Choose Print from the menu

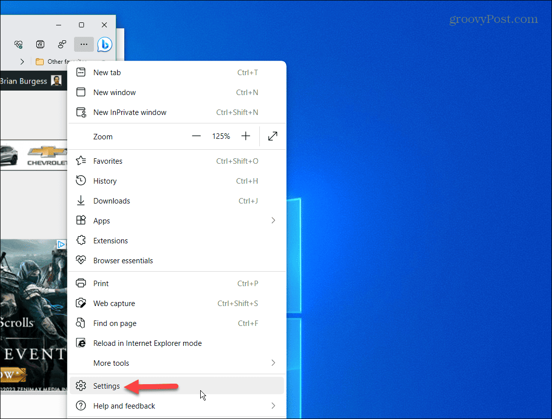177,283
